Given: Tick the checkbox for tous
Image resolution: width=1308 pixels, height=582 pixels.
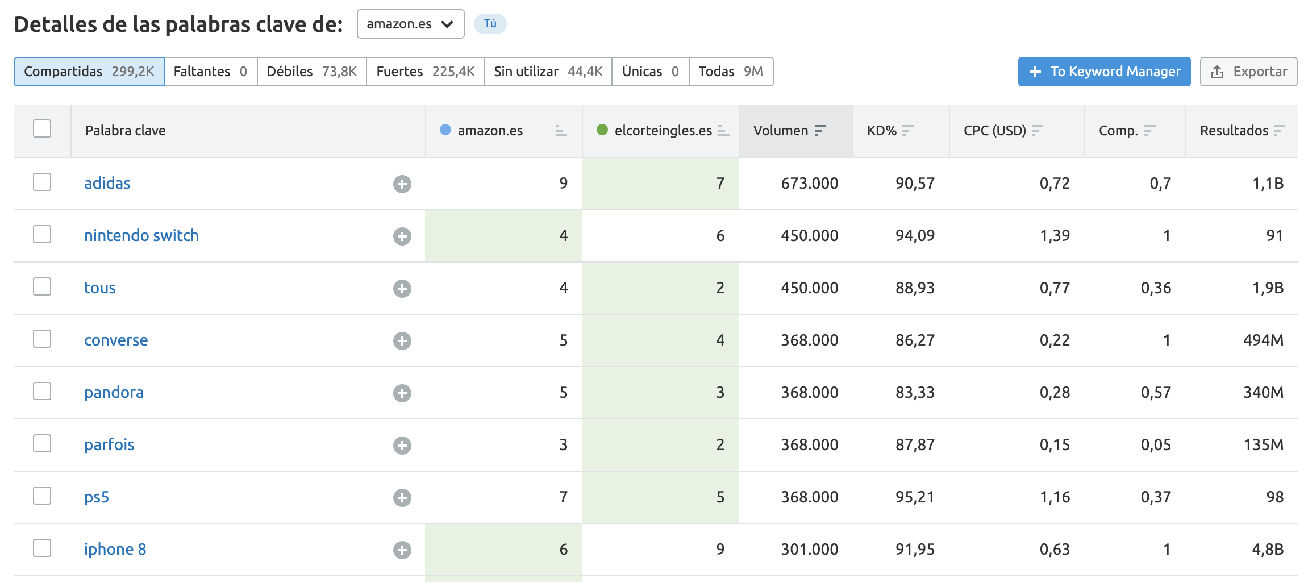Looking at the screenshot, I should coord(42,286).
